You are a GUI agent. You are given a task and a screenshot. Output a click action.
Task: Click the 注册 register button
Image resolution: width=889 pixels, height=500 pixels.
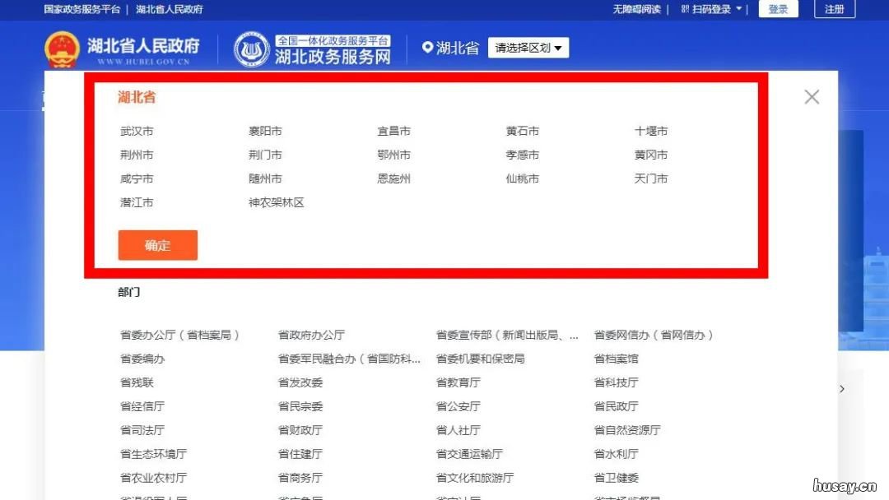834,9
